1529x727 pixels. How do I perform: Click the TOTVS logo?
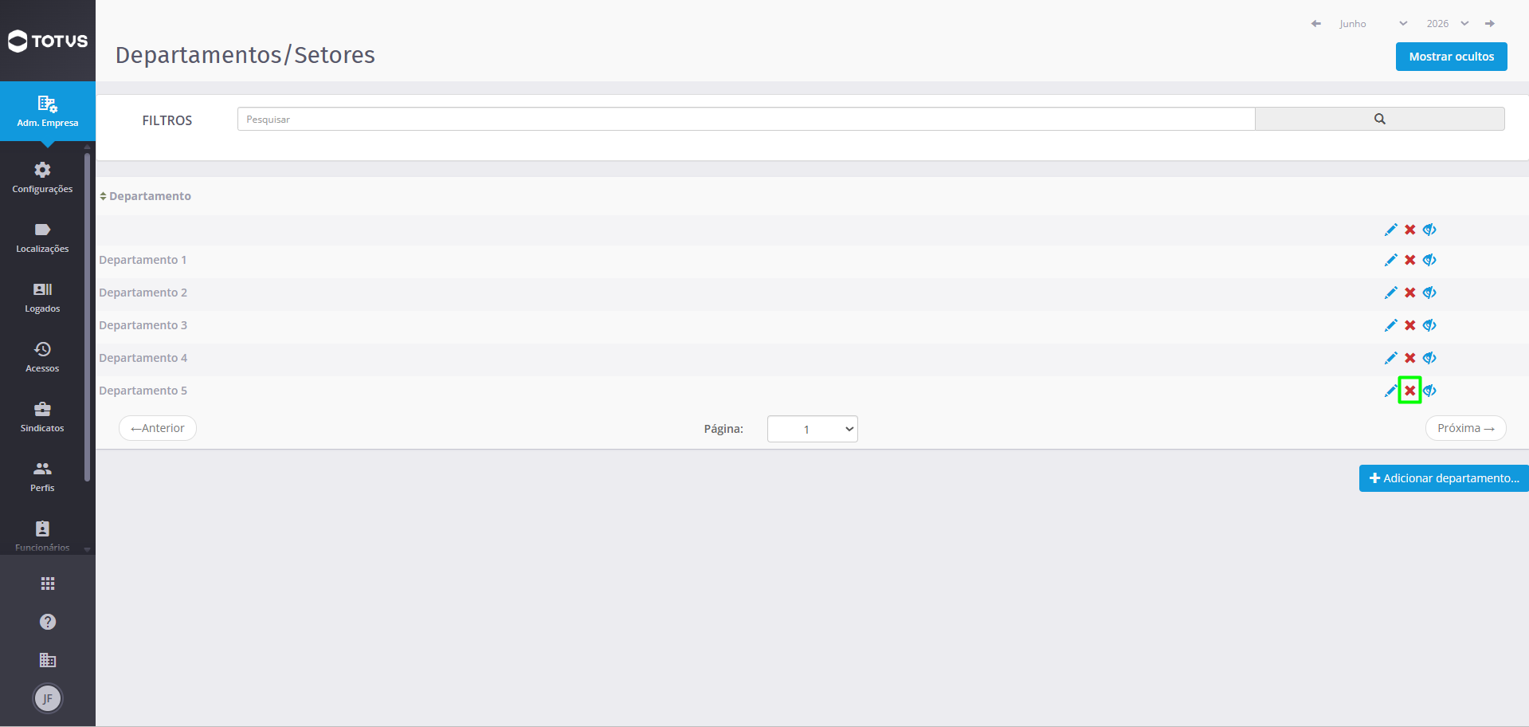[x=48, y=41]
